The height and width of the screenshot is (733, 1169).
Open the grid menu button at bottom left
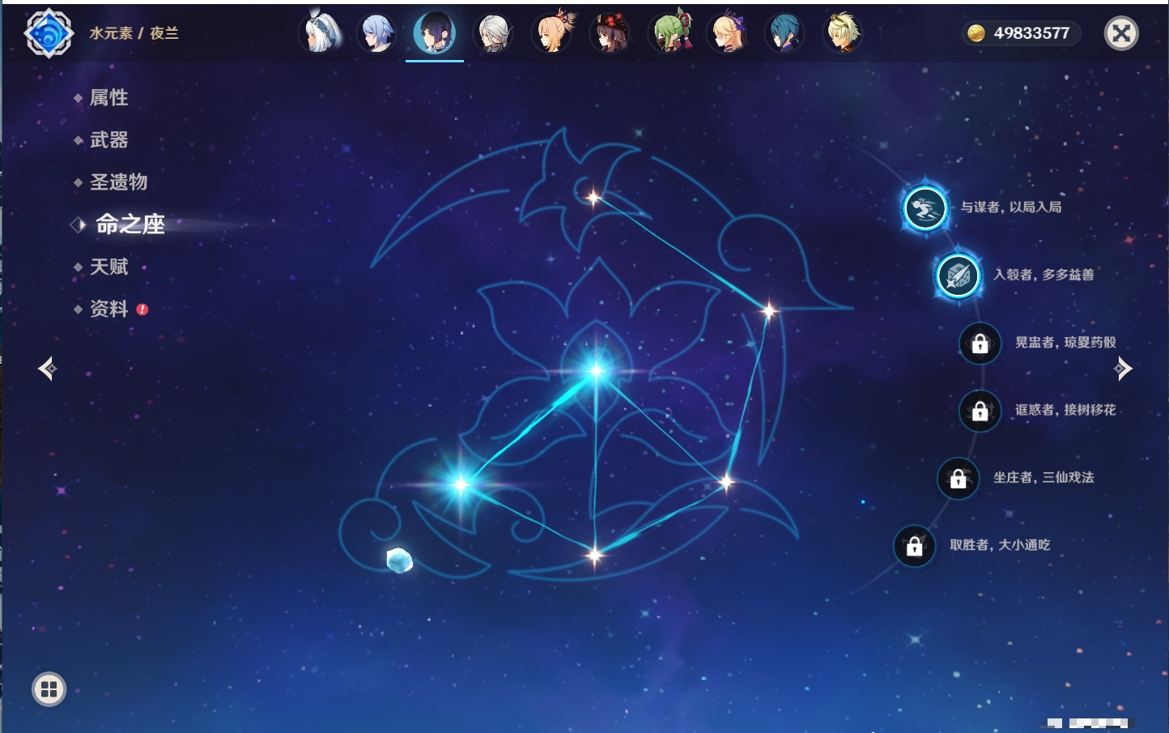click(49, 689)
